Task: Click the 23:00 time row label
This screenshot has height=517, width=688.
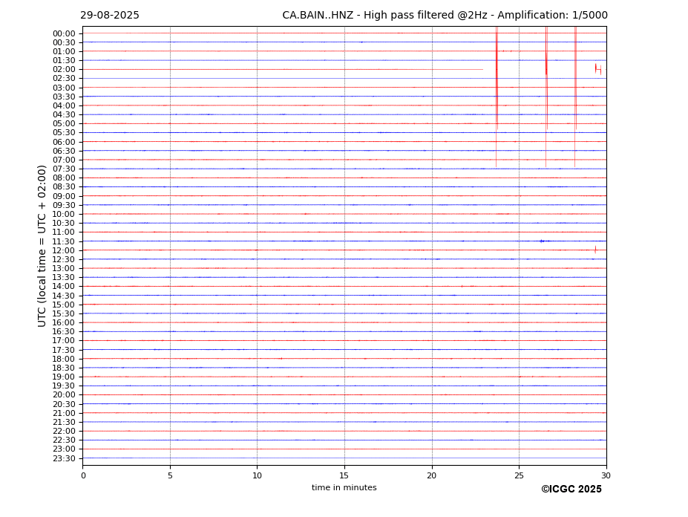Action: pyautogui.click(x=64, y=449)
